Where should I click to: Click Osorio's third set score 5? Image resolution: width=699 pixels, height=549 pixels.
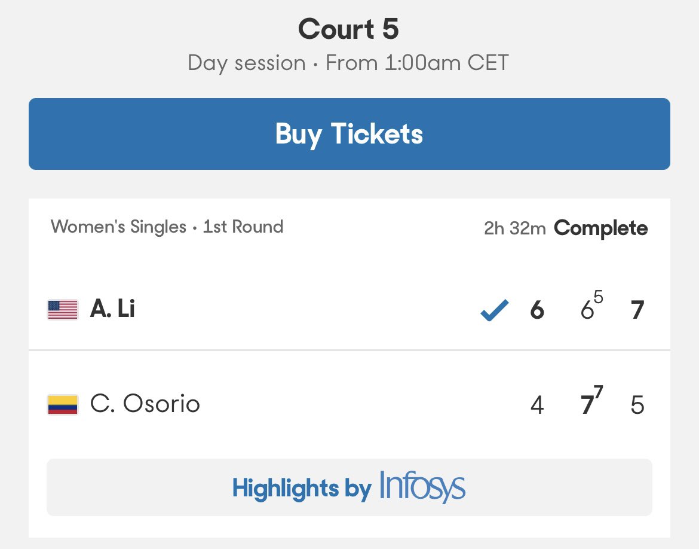pyautogui.click(x=637, y=405)
